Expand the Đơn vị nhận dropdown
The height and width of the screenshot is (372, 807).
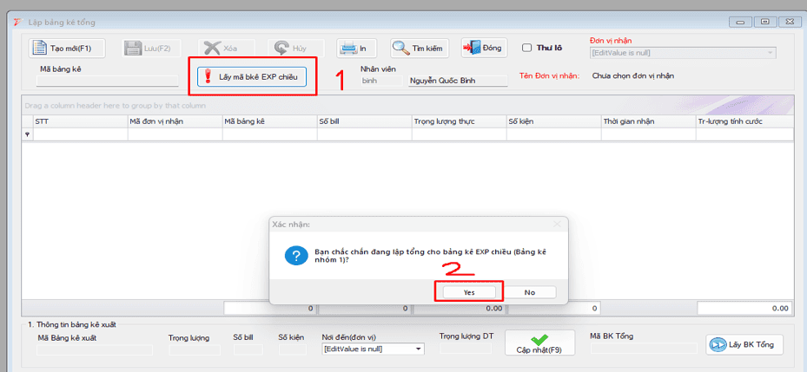770,53
